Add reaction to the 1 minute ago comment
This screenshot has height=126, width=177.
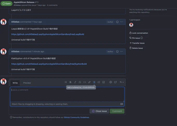pyautogui.click(x=117, y=51)
